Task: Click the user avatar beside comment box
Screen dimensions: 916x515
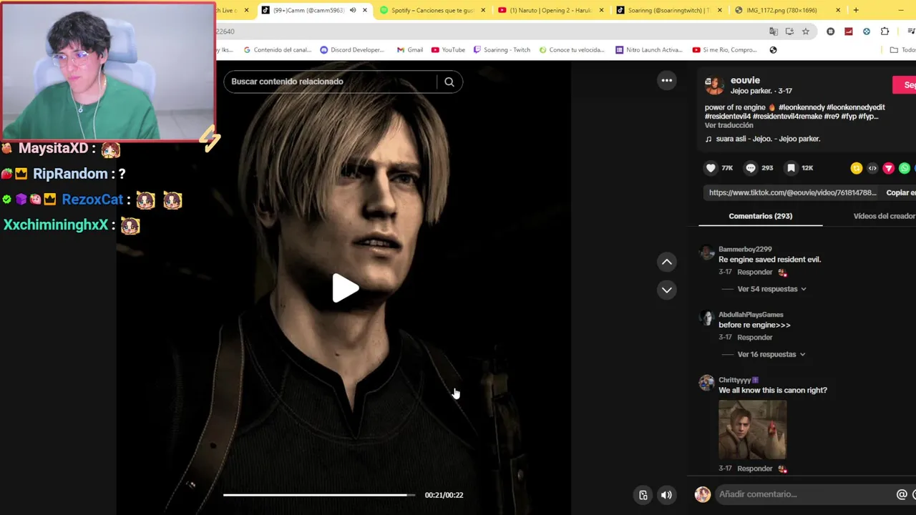Action: click(703, 494)
